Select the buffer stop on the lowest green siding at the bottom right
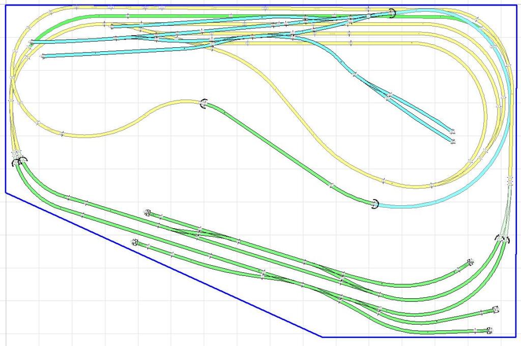The height and width of the screenshot is (346, 521). 489,330
